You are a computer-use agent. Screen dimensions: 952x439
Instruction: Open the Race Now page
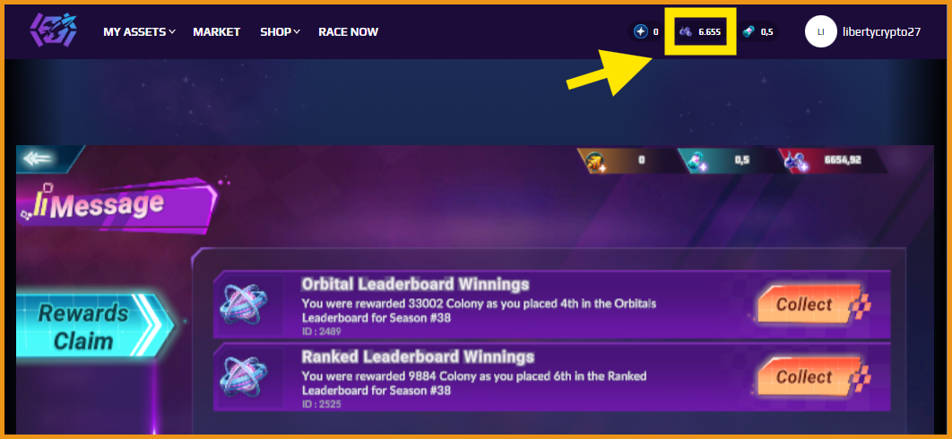[x=349, y=31]
